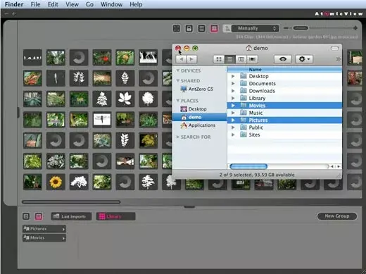Screen dimensions: 366x274
Task: Select the list view icon in AtomicView
Action: [201, 28]
